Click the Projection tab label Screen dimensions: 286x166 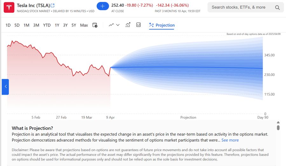click(165, 25)
